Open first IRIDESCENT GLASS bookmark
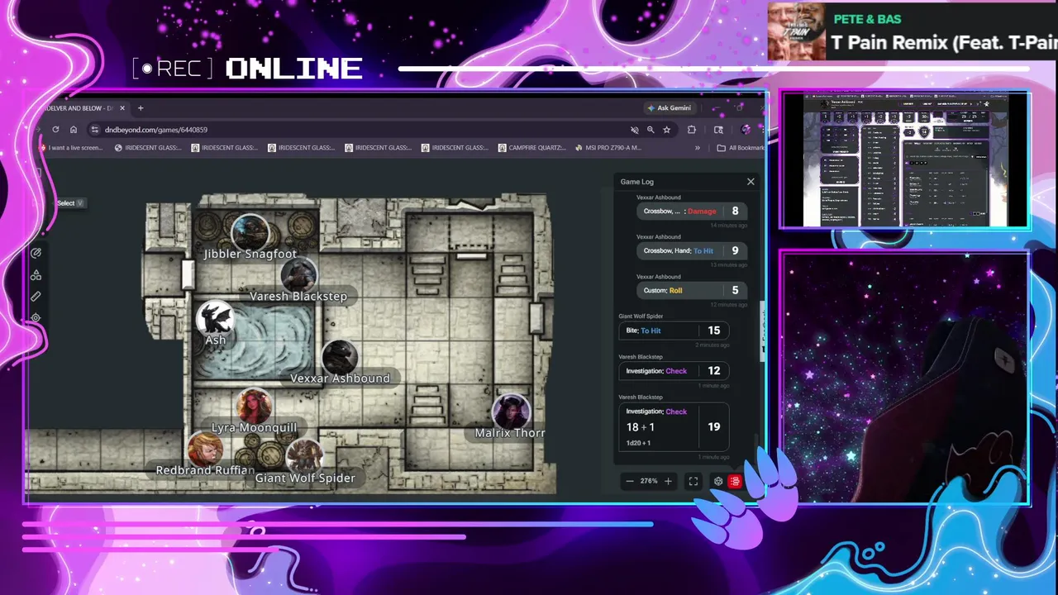Screen dimensions: 1058x595 click(149, 148)
